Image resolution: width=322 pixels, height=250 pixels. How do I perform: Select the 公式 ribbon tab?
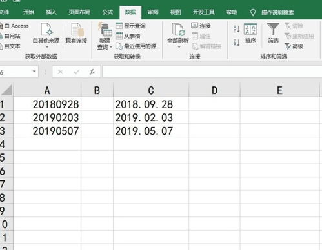click(108, 12)
